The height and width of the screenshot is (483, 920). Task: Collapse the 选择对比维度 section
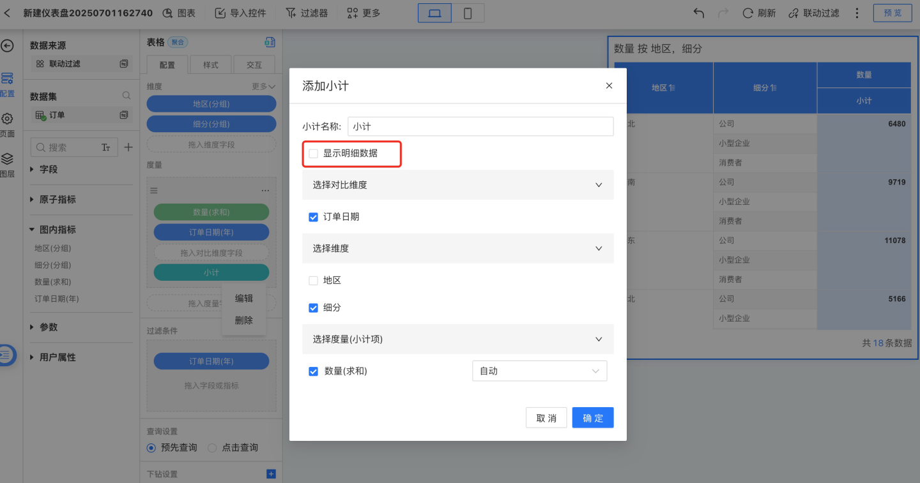pyautogui.click(x=599, y=185)
